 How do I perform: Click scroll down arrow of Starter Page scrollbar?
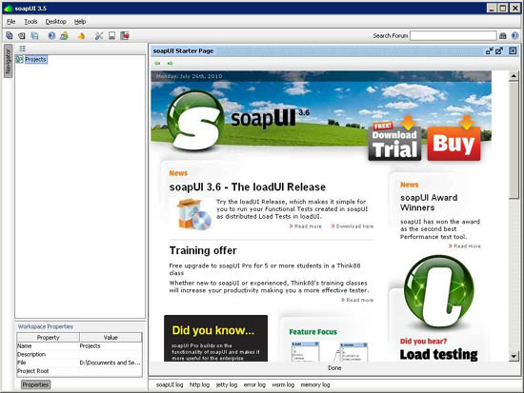point(514,356)
